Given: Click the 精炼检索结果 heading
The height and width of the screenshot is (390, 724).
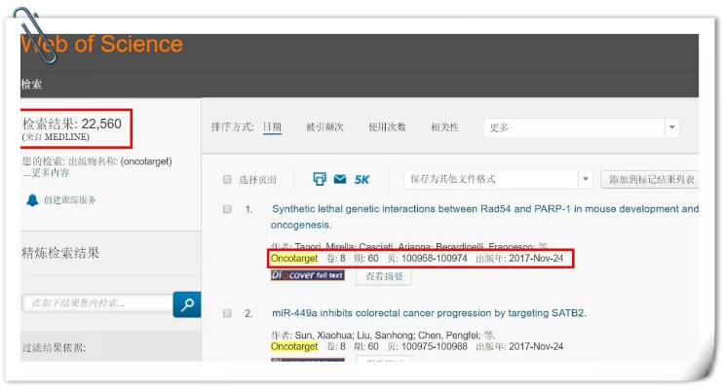Looking at the screenshot, I should click(60, 253).
